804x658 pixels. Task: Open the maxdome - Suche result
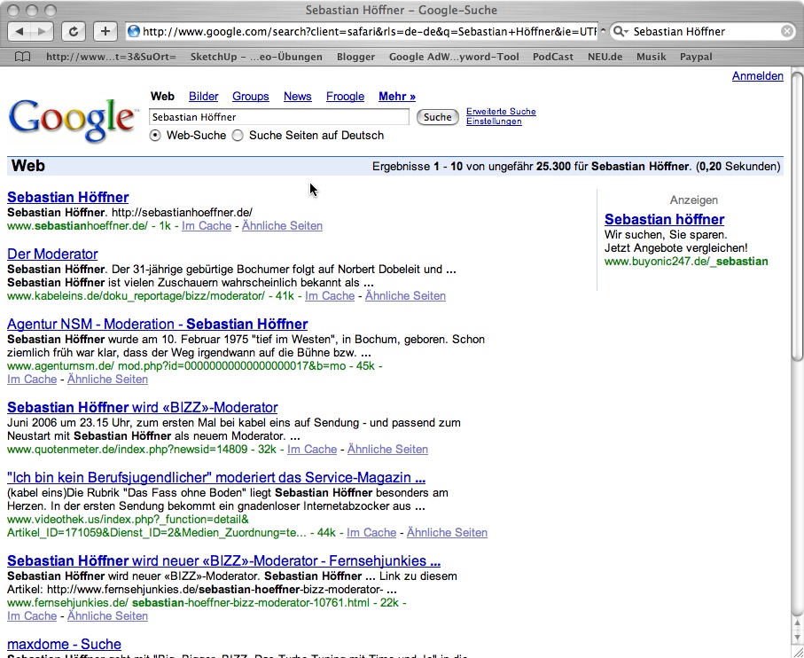tap(64, 644)
